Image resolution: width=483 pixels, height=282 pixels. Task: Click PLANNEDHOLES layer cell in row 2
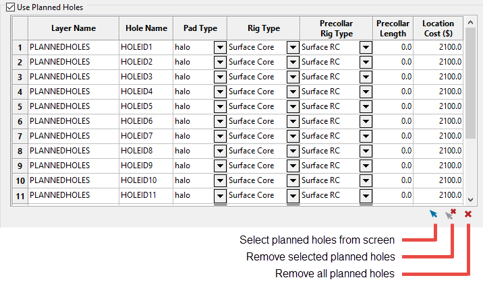(74, 62)
